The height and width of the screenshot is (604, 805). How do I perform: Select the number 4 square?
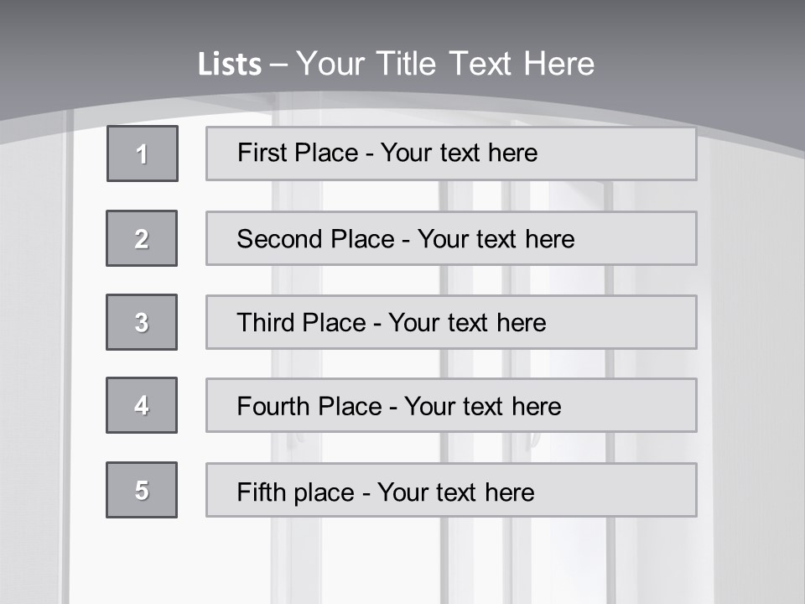tap(142, 405)
